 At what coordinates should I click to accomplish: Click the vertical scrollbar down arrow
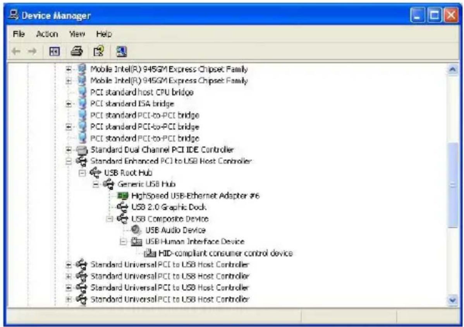[452, 300]
